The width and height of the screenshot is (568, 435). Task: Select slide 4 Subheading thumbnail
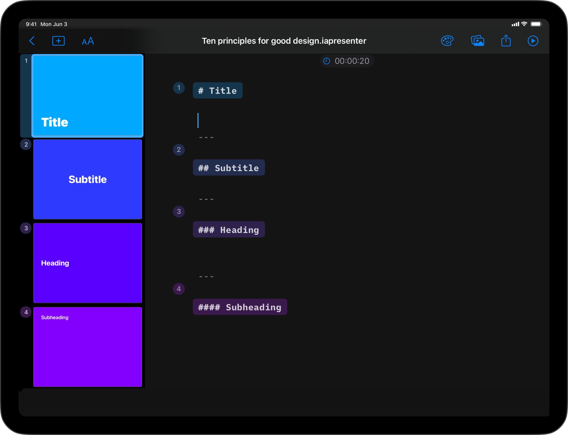pos(88,345)
